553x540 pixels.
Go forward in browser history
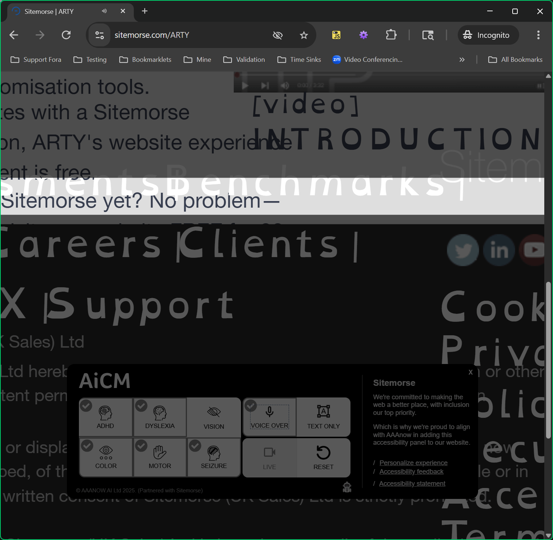tap(40, 35)
